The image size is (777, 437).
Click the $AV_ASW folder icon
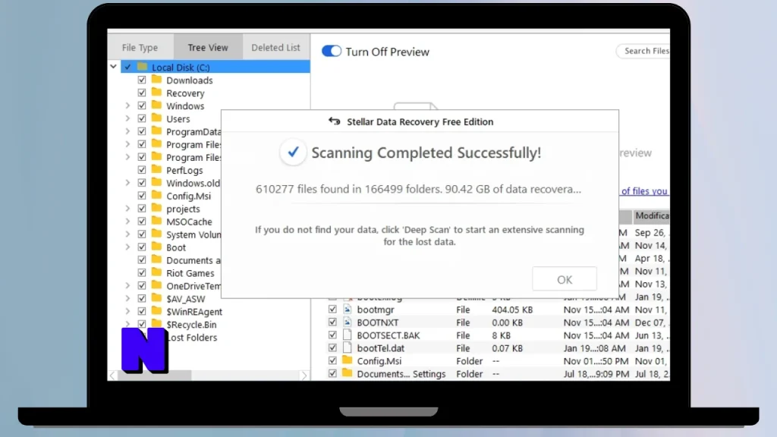click(156, 298)
